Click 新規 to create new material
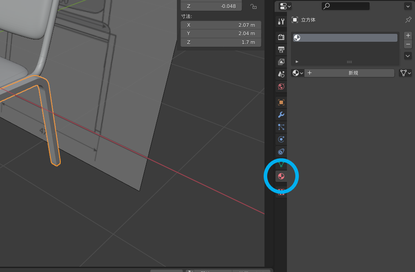The image size is (415, 272). click(x=349, y=73)
